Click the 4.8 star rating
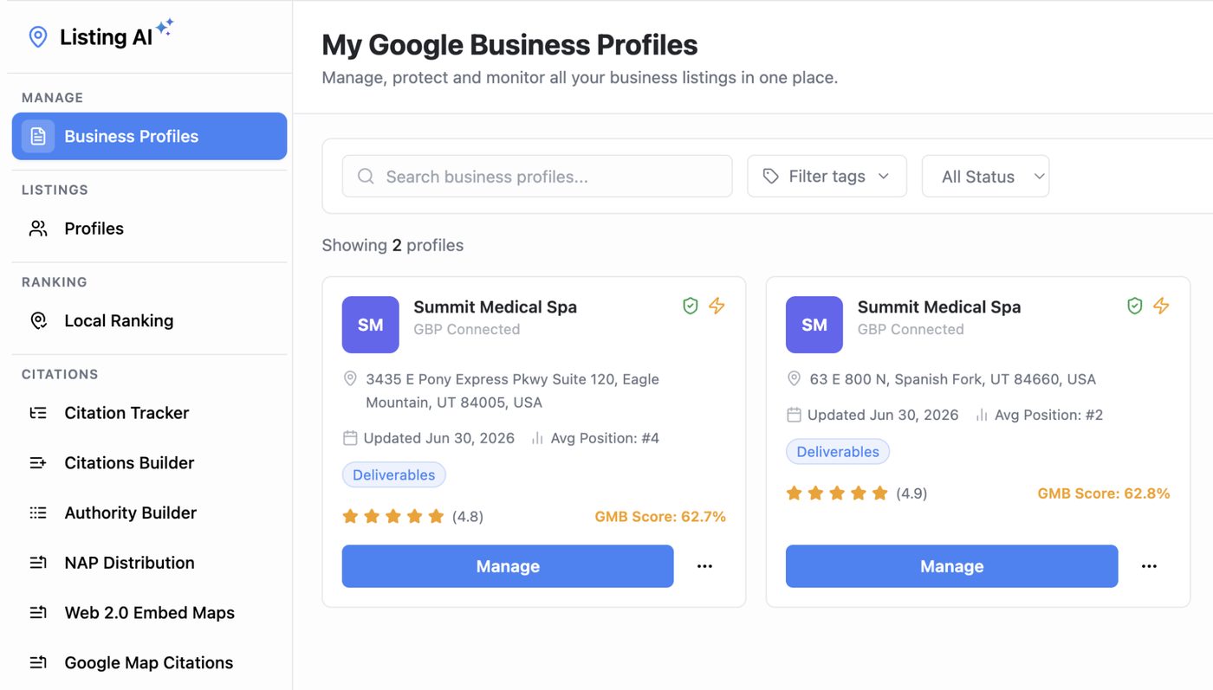The height and width of the screenshot is (690, 1213). click(x=412, y=517)
